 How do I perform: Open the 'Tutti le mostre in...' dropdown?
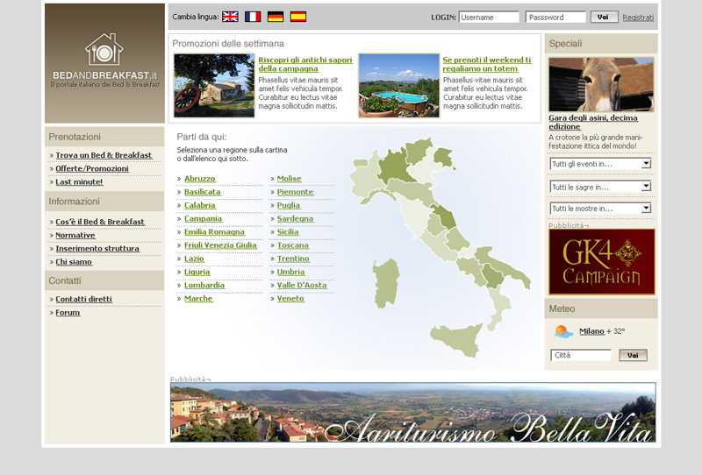coord(600,209)
